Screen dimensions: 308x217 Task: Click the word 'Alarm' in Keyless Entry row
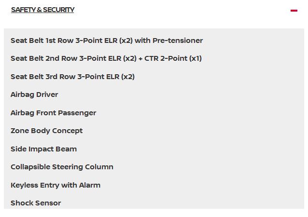[89, 185]
